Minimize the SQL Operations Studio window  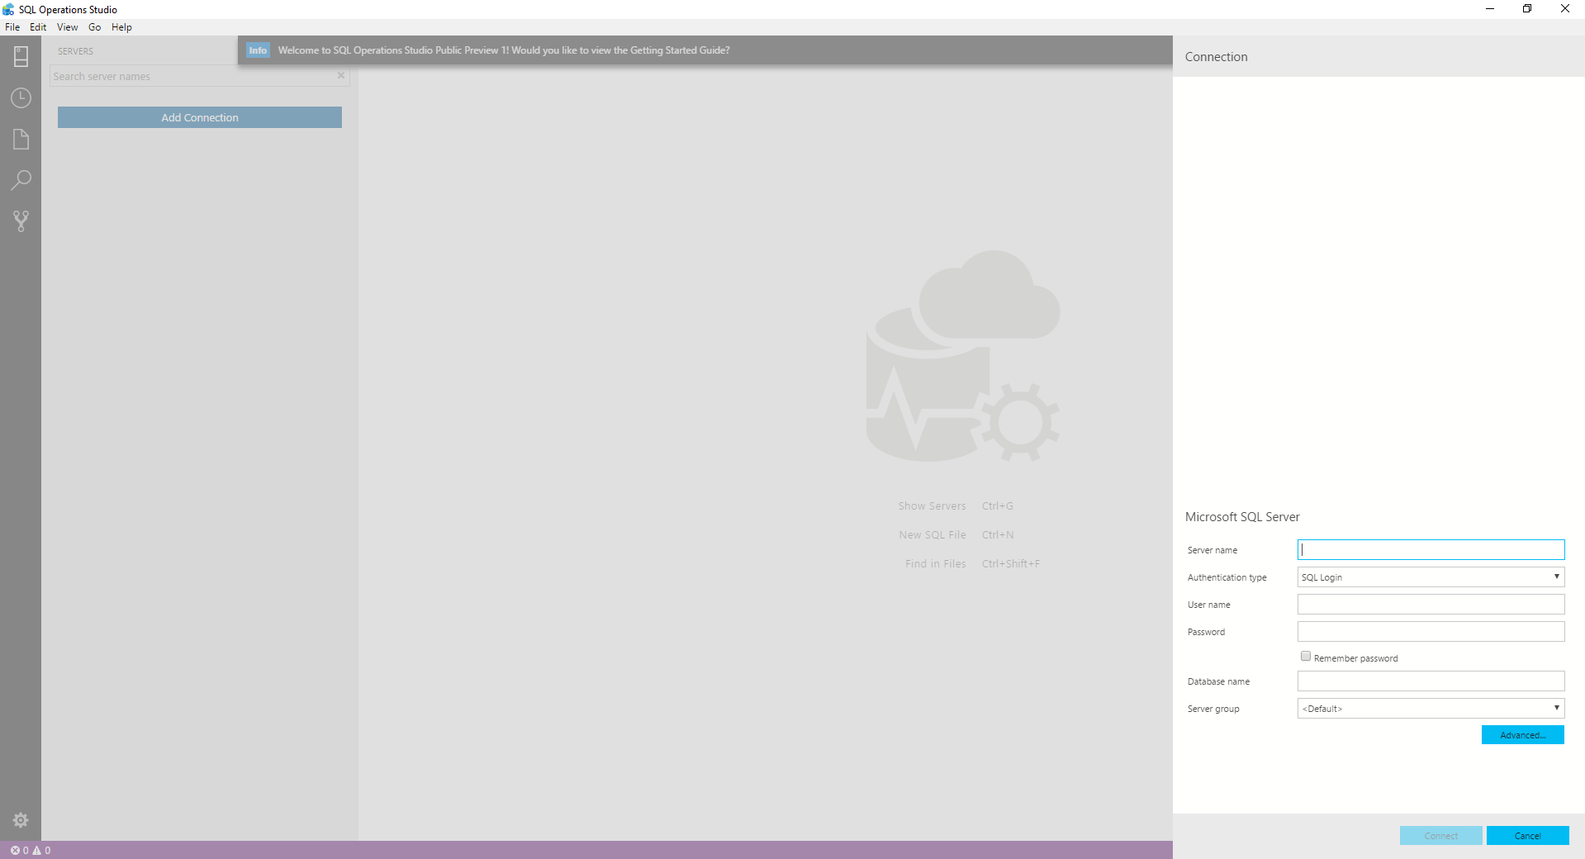[x=1490, y=9]
